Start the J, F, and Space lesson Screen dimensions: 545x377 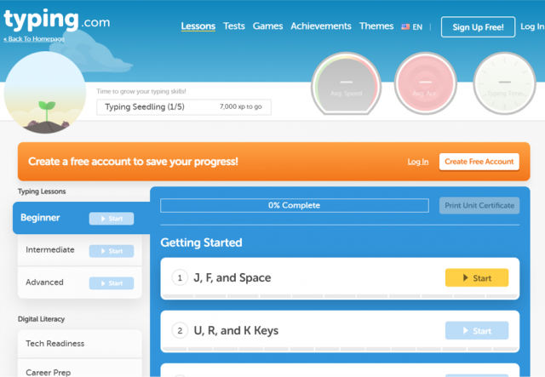point(476,278)
